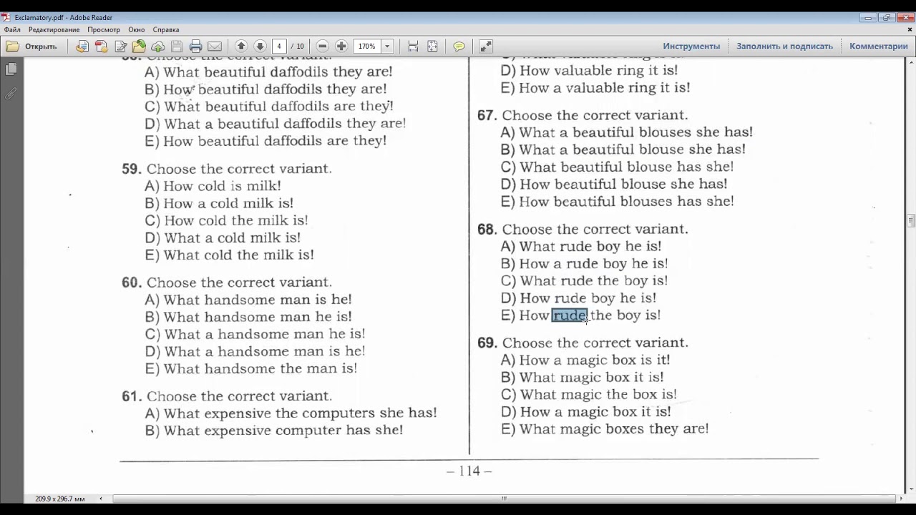Open the Файл menu
The height and width of the screenshot is (515, 916).
[x=12, y=30]
